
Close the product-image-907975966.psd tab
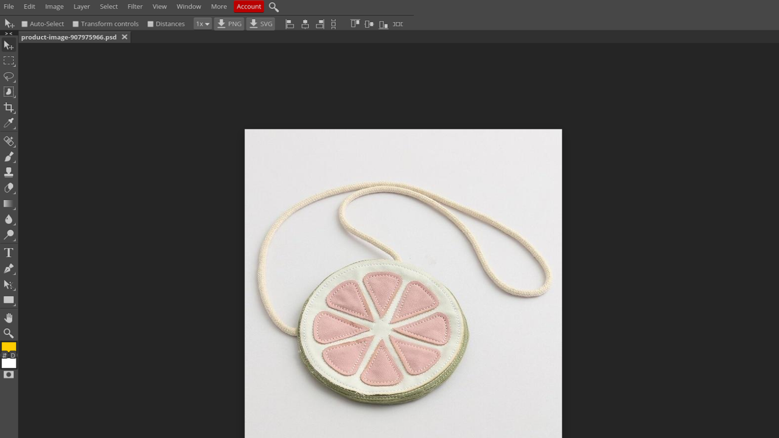(124, 37)
